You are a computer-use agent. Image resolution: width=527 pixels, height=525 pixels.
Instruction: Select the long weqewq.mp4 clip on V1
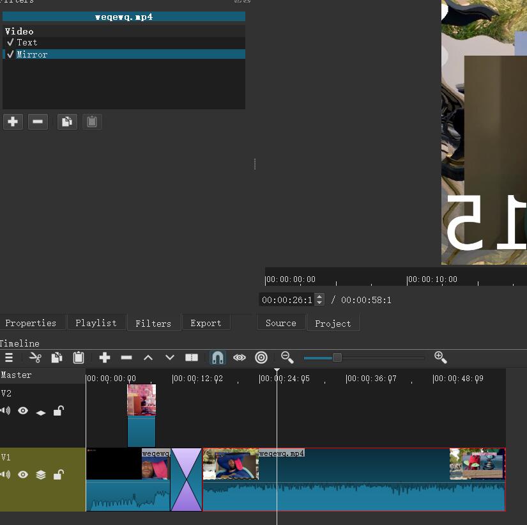[354, 480]
